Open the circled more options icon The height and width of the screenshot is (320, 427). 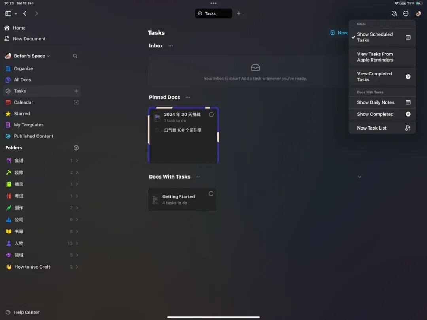(406, 13)
